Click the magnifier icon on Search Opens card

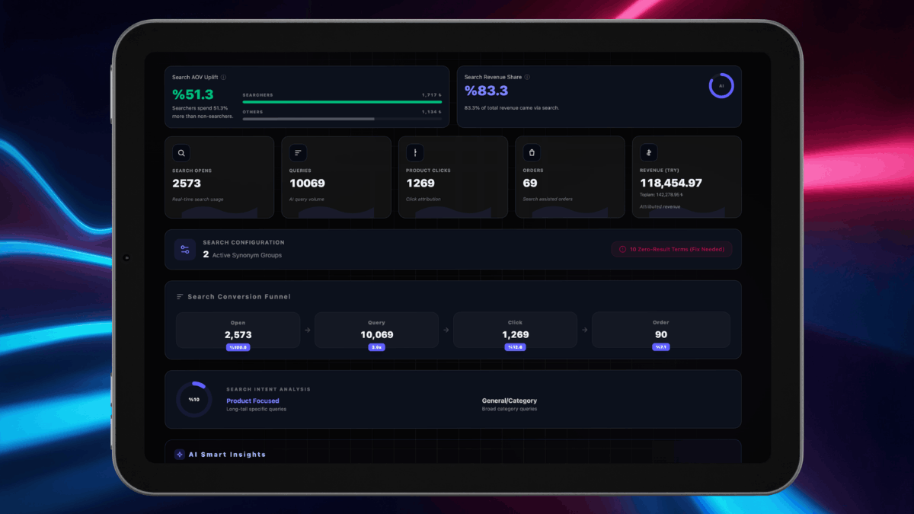(x=181, y=152)
